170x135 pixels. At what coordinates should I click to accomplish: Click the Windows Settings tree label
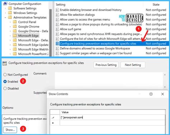25,13
